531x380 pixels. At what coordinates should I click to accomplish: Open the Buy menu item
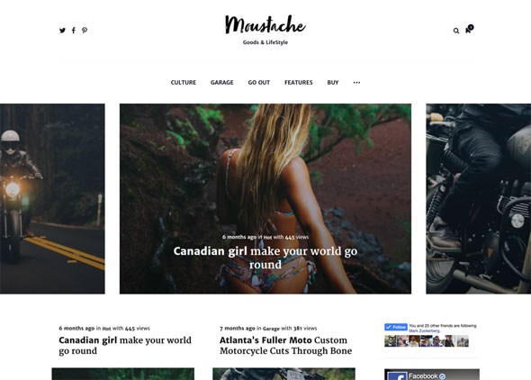333,82
